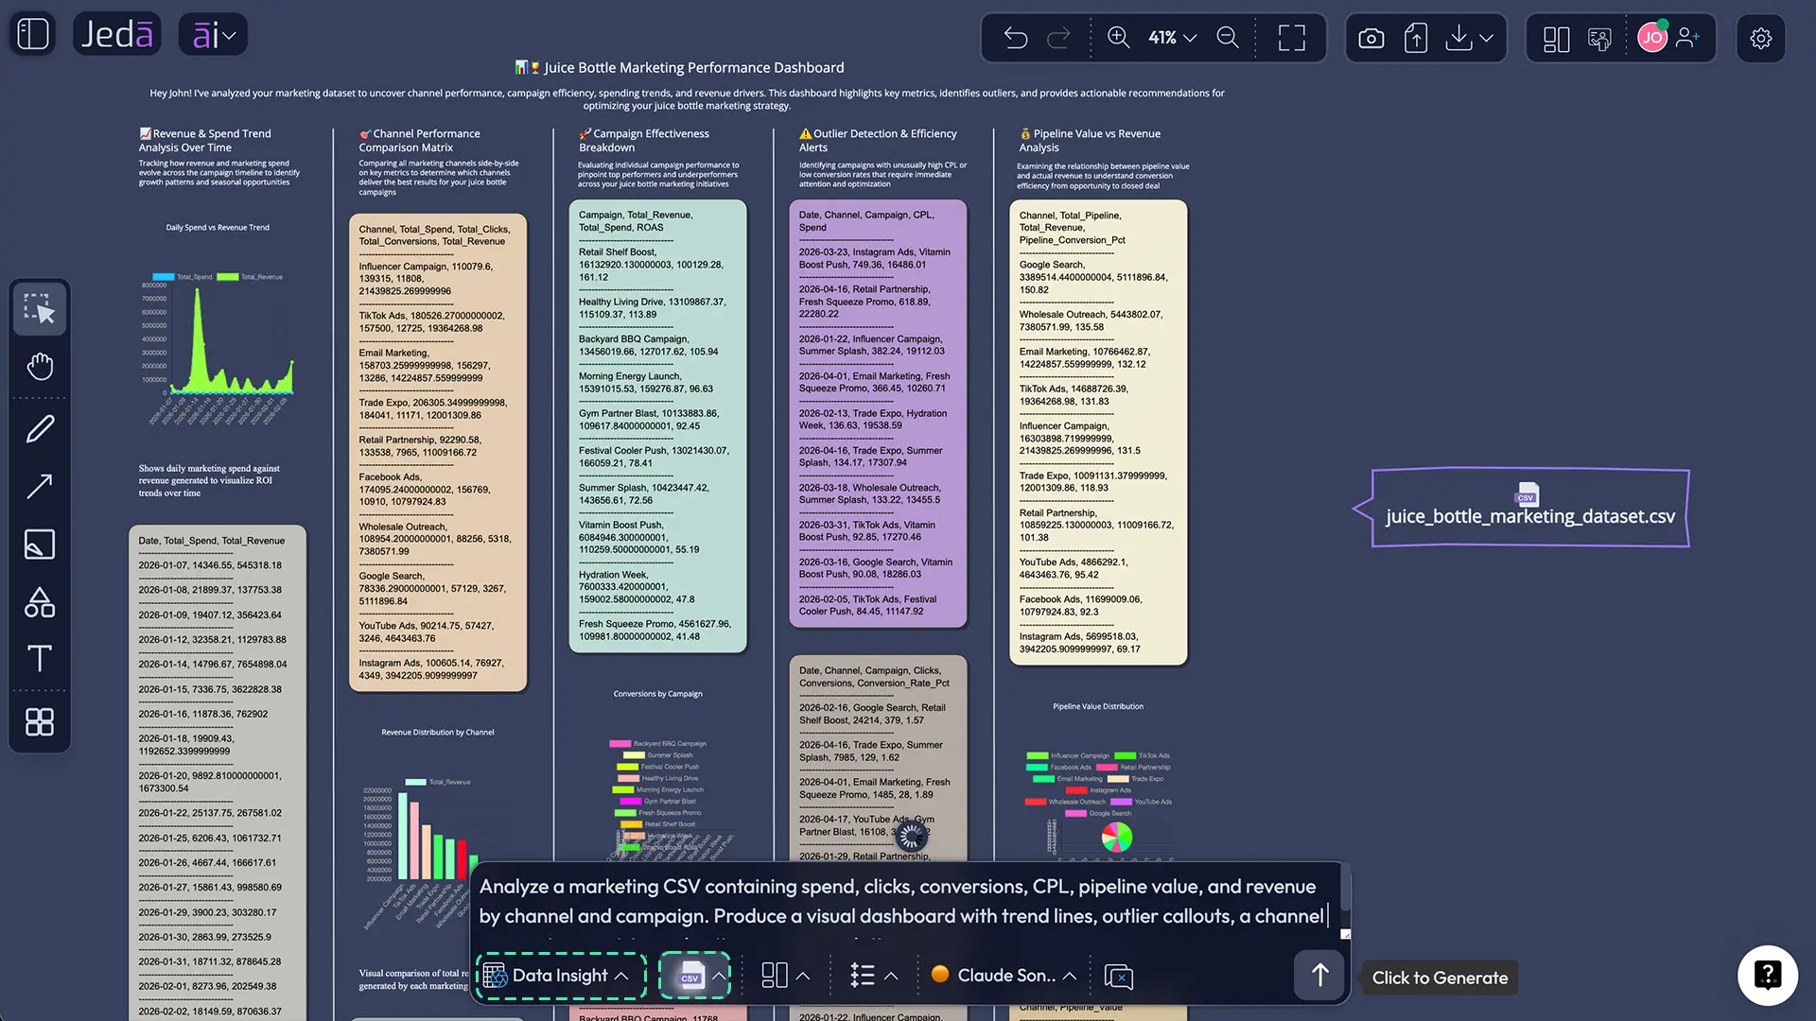Select the Channel Performance Comparison Matrix heading

420,140
